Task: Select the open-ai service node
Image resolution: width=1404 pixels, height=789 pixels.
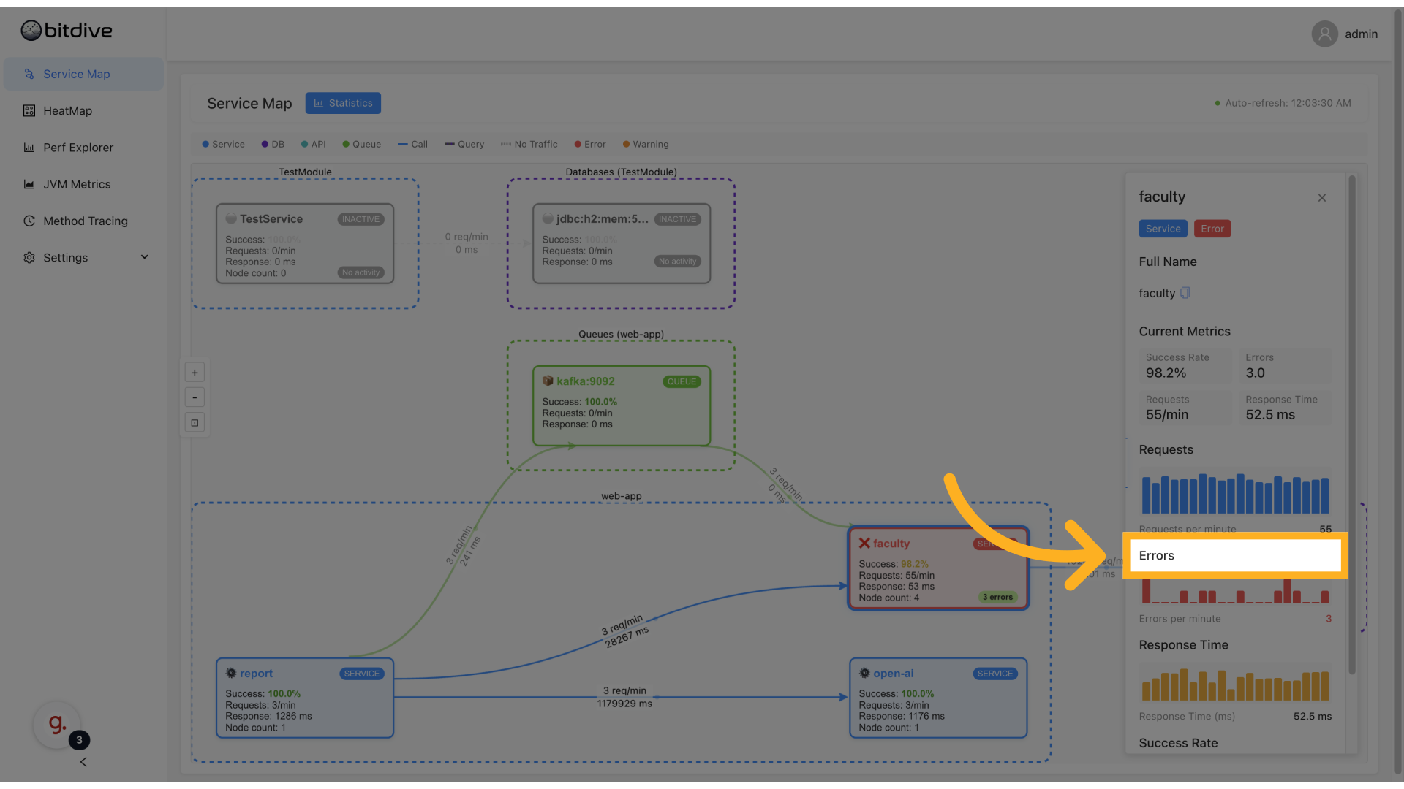Action: pyautogui.click(x=938, y=698)
